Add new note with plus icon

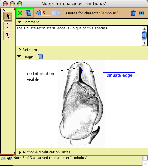click(x=141, y=13)
